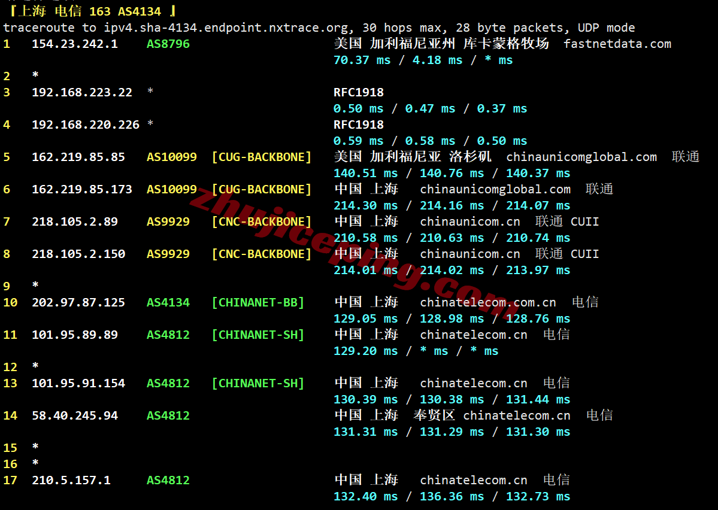Click the RFC1918 label on hop 3
The width and height of the screenshot is (718, 510).
coord(359,92)
